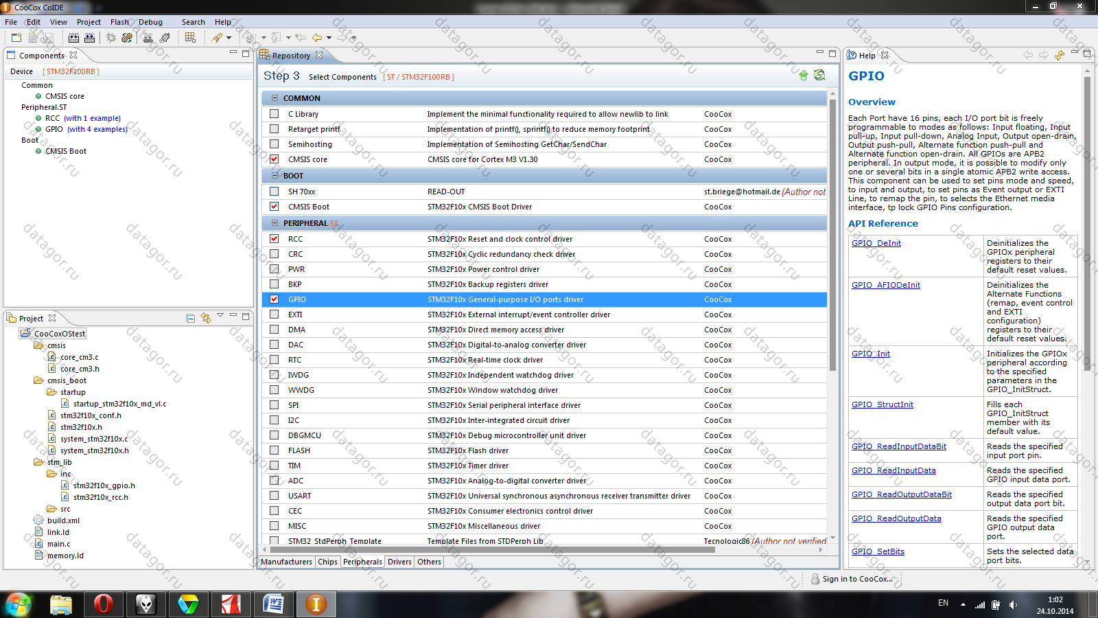Uncheck the GPIO peripheral checkbox
This screenshot has height=618, width=1098.
pyautogui.click(x=274, y=299)
